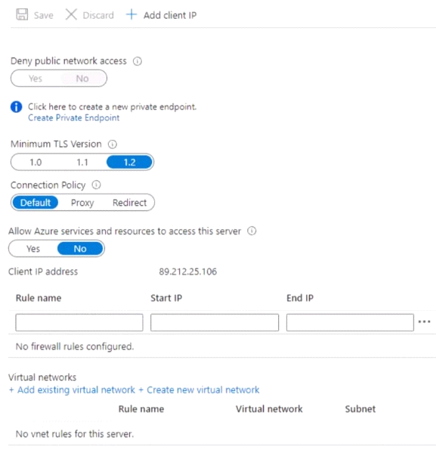Image resolution: width=436 pixels, height=450 pixels.
Task: Choose Proxy connection policy
Action: tap(82, 203)
